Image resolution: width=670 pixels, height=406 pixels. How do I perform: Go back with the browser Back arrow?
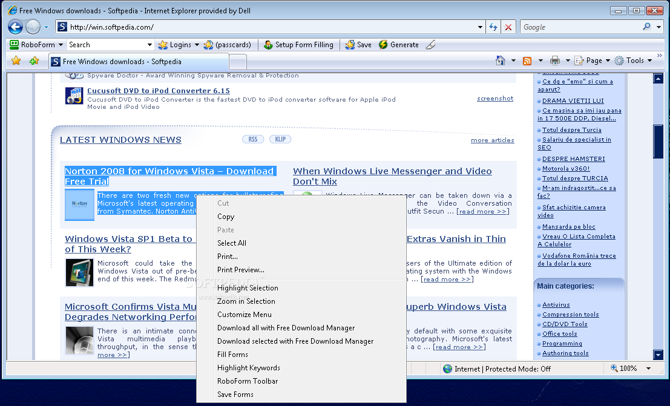click(x=15, y=27)
